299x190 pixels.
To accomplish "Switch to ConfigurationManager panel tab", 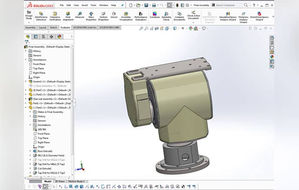I will pos(44,37).
